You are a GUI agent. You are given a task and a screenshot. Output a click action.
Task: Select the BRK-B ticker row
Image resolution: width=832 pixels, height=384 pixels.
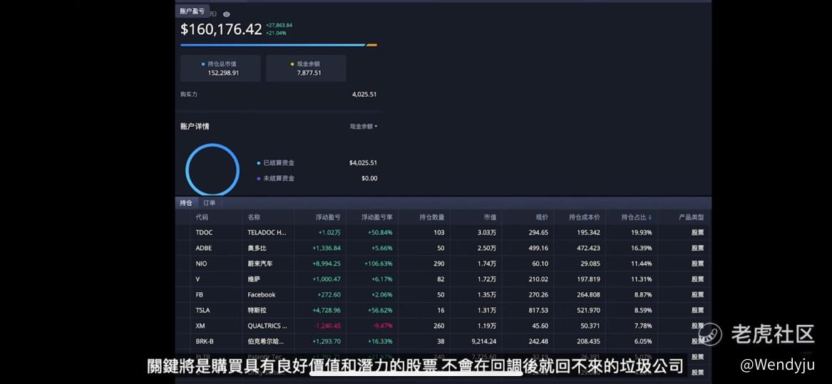443,341
